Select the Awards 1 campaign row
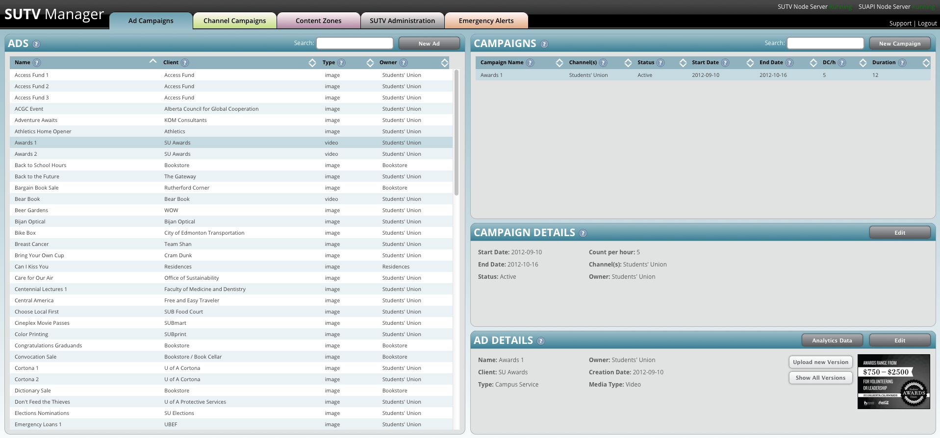This screenshot has width=940, height=438. click(x=703, y=75)
